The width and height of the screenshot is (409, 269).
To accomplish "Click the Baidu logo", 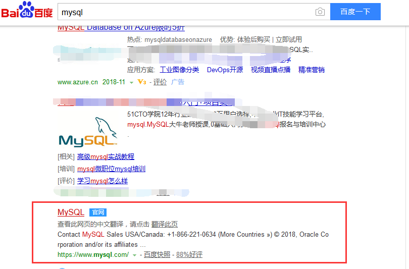I will (x=27, y=10).
